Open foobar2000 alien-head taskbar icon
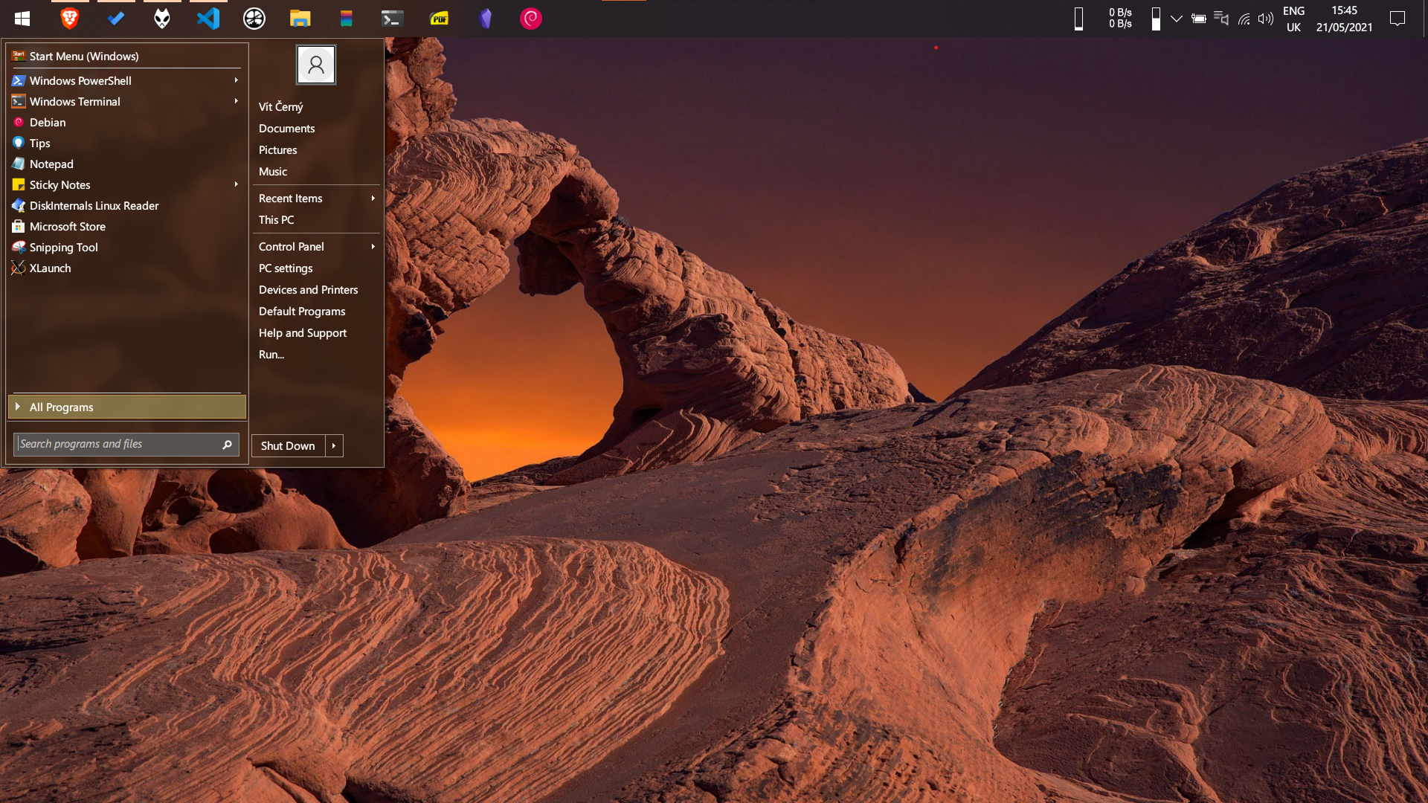 (162, 19)
